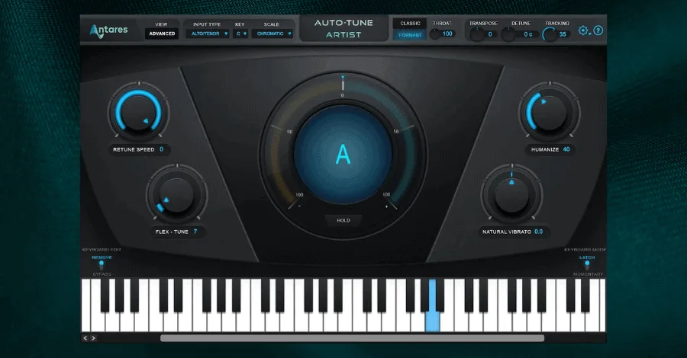Click the keyboard horizontal scrollbar
This screenshot has height=358, width=687.
352,338
